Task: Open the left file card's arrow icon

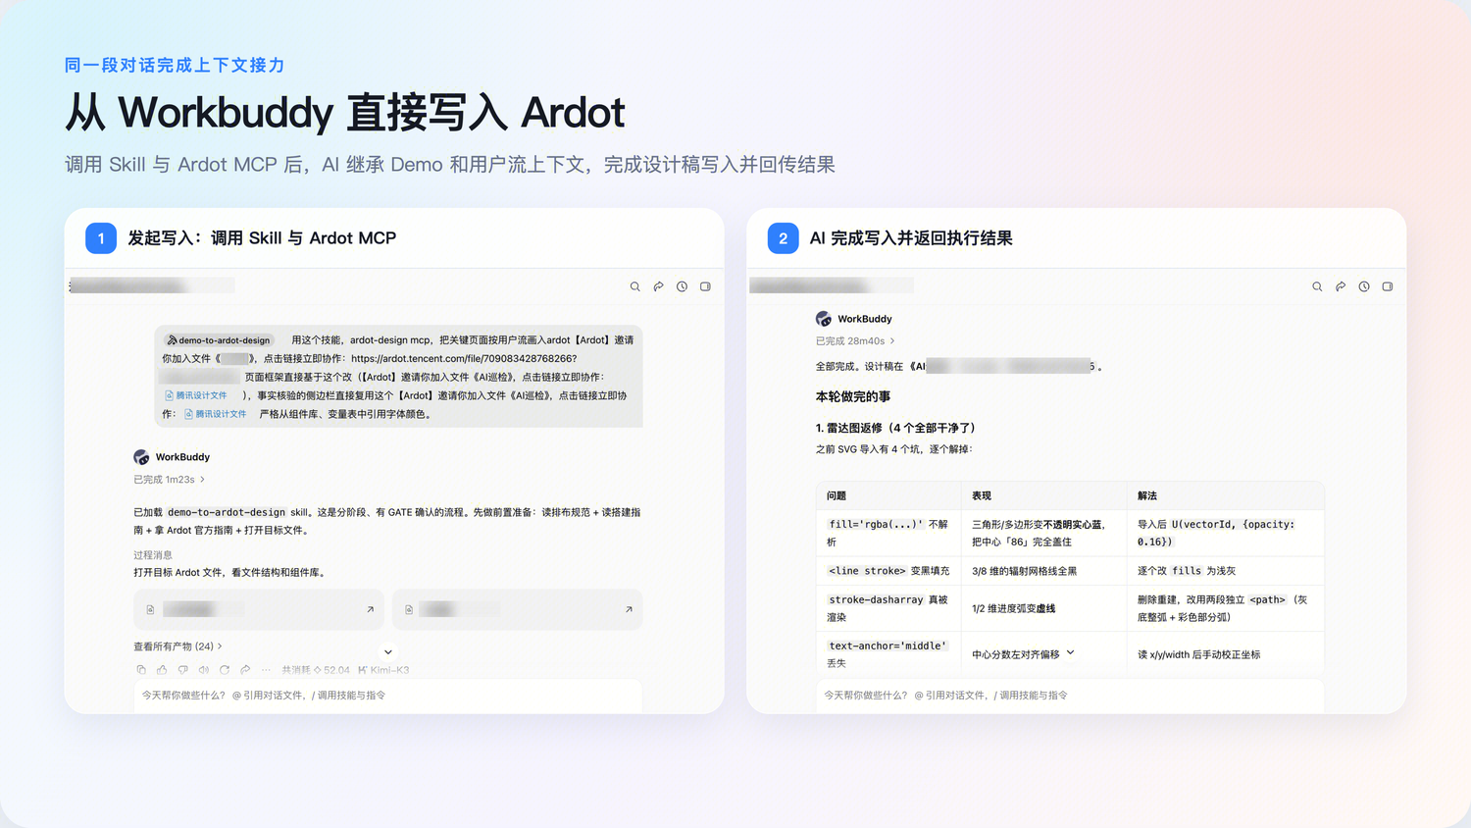Action: [370, 609]
